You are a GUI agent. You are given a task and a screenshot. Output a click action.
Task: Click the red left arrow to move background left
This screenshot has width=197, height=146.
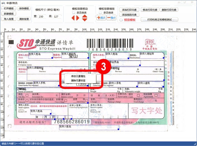73,18
